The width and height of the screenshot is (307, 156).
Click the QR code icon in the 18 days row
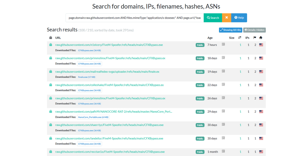(223, 58)
